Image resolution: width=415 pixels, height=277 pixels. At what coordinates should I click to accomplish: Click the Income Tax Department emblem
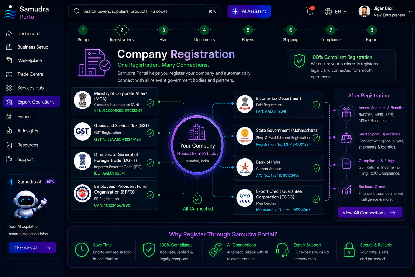click(x=245, y=104)
